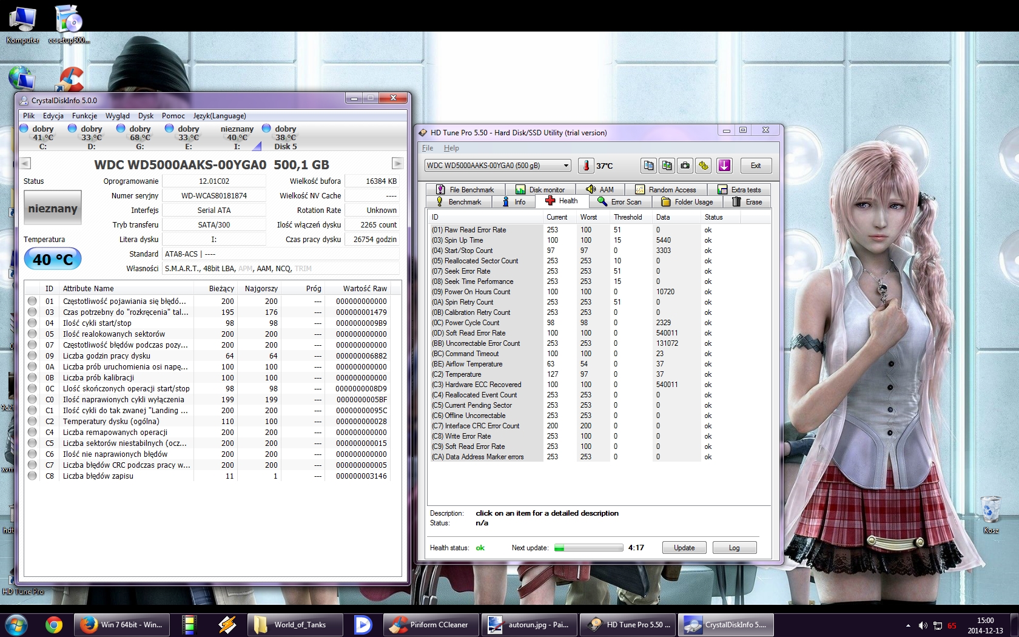Click the volume speaker icon in system tray

tap(923, 625)
